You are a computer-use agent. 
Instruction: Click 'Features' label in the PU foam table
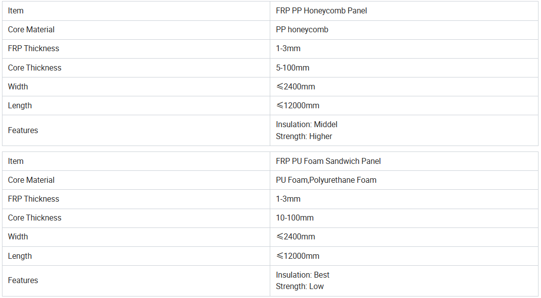coord(23,280)
